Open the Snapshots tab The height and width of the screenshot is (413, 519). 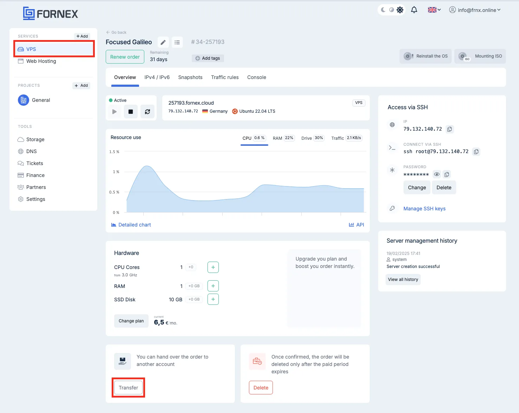[x=190, y=77]
